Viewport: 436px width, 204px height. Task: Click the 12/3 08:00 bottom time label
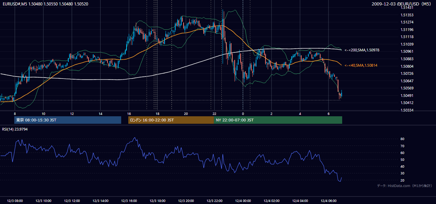[x=15, y=201]
